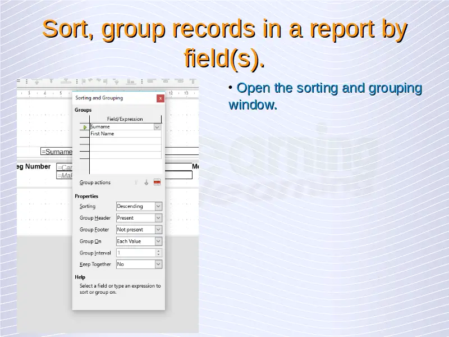The height and width of the screenshot is (337, 449).
Task: Click the green arrow marker beside Surname
Action: 85,127
